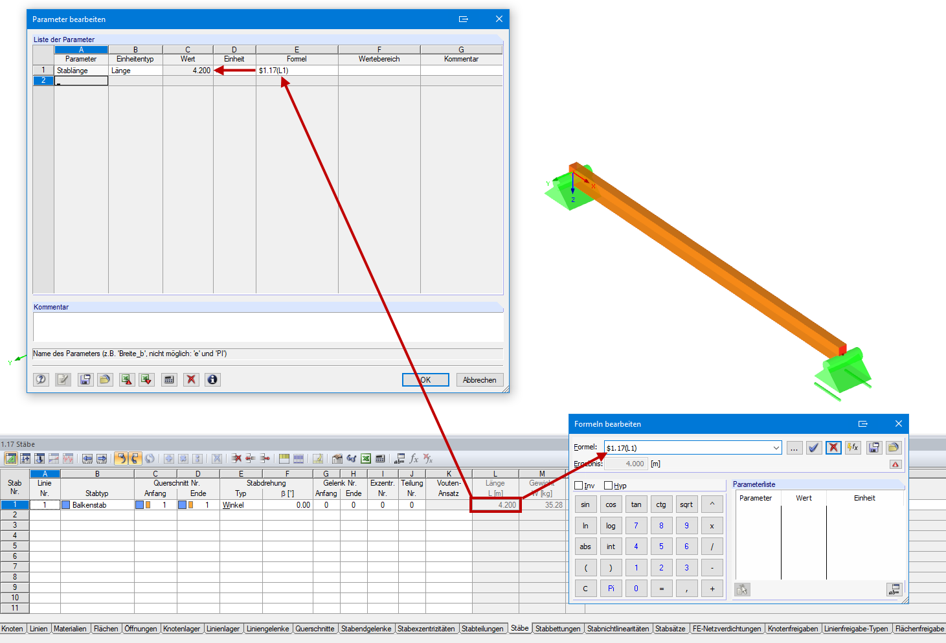
Task: Click the save icon in Formeln bearbeiten
Action: (874, 447)
